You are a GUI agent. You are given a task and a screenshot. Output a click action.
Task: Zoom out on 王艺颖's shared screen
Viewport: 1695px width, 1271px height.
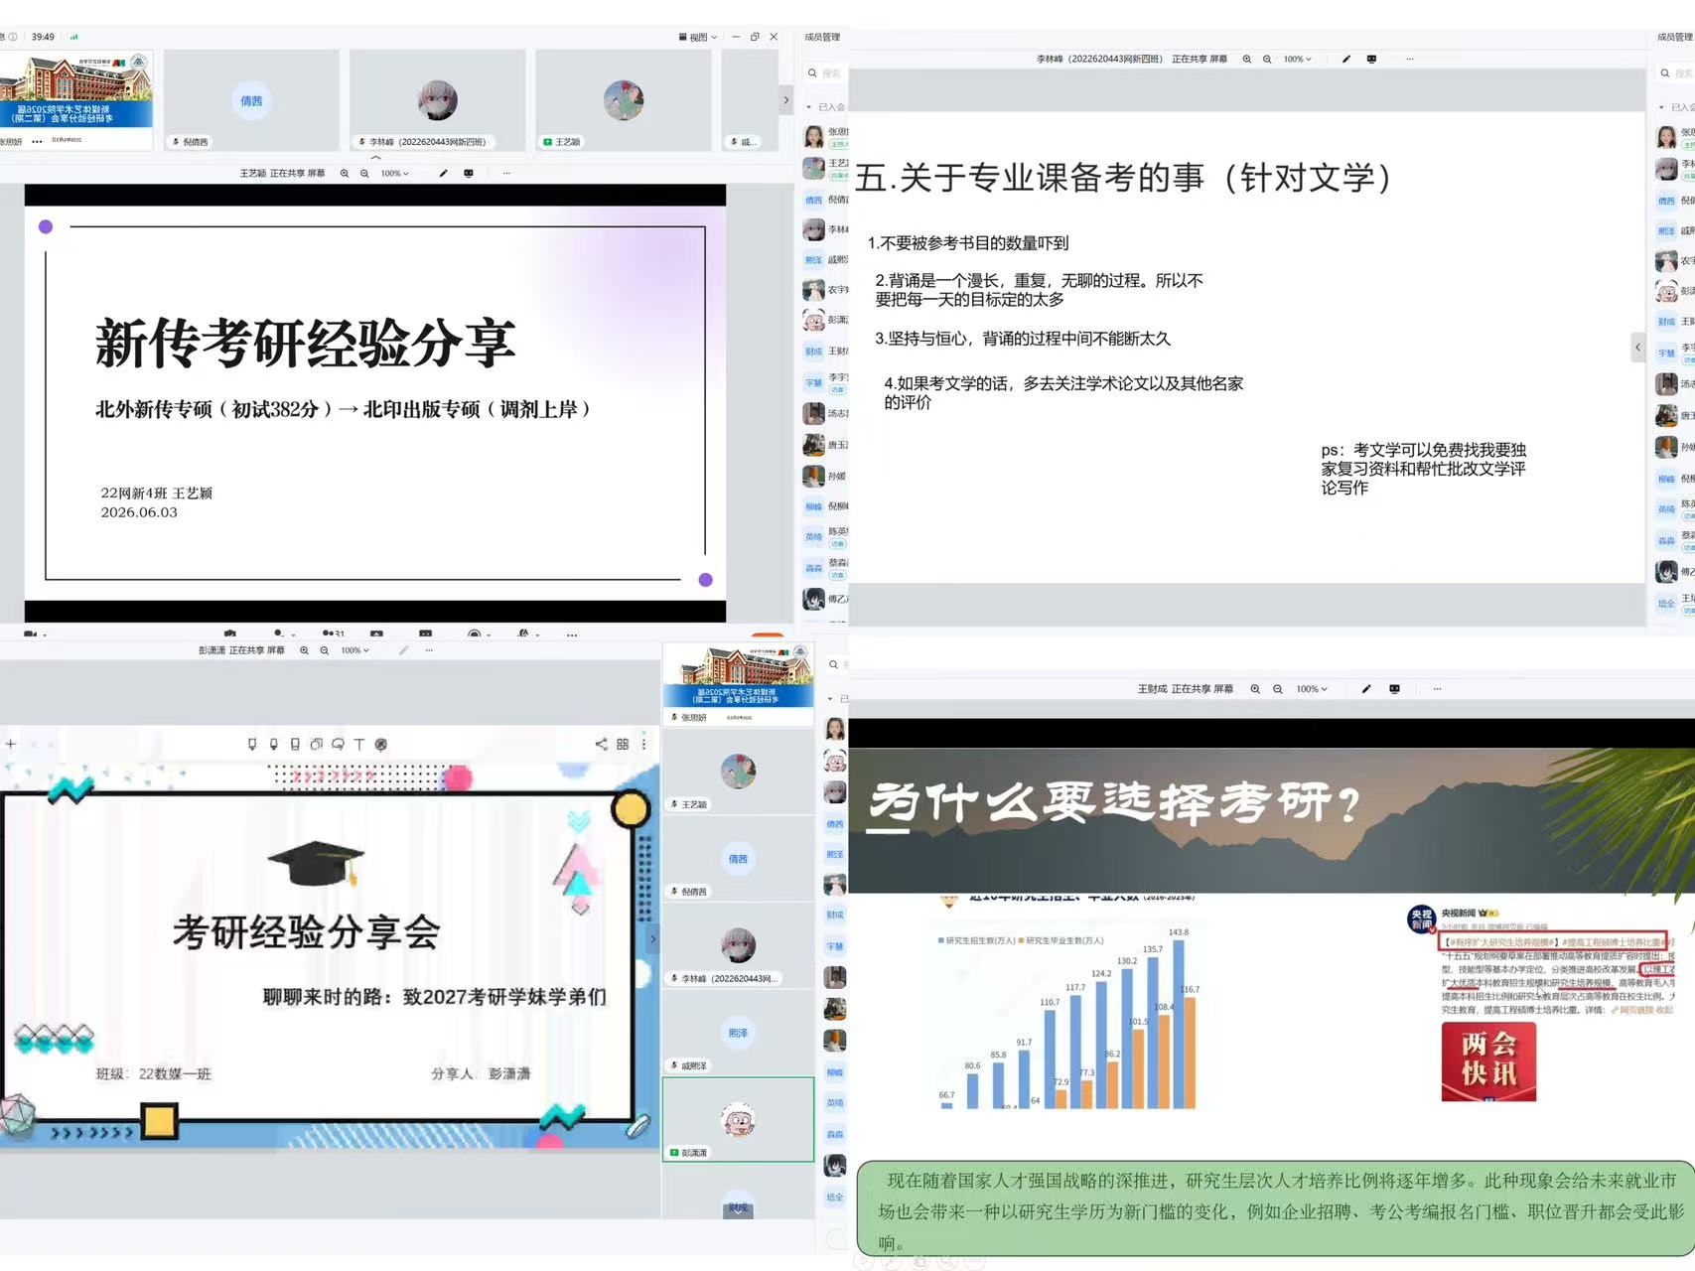tap(364, 173)
